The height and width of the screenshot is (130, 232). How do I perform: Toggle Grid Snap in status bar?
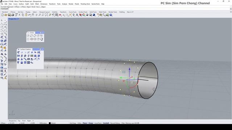tap(72, 123)
